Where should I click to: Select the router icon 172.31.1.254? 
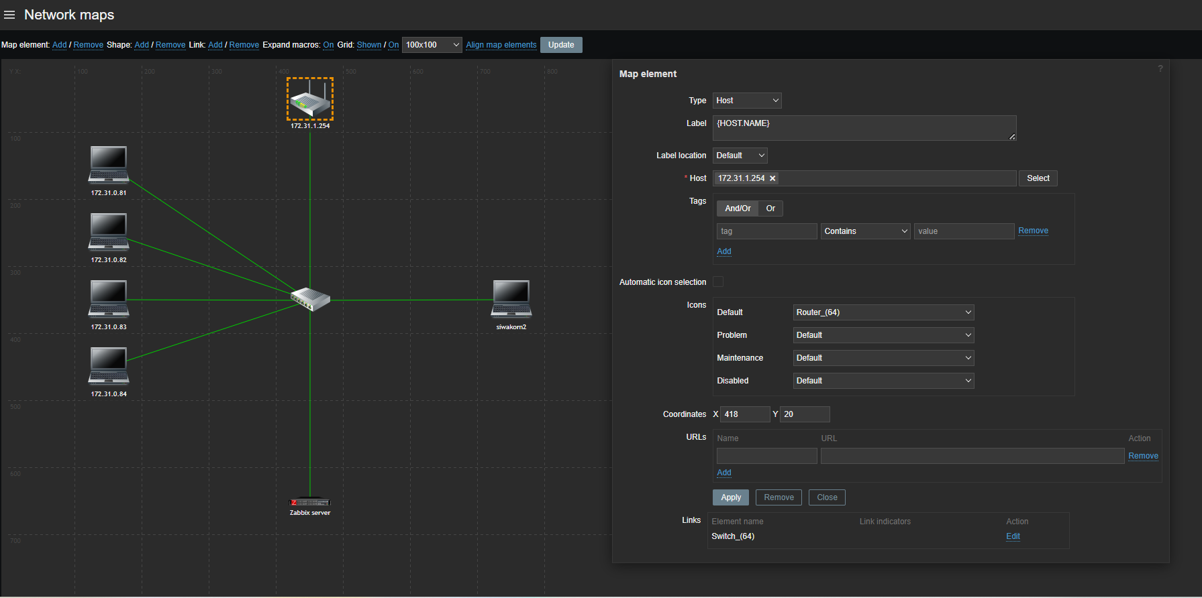coord(310,99)
